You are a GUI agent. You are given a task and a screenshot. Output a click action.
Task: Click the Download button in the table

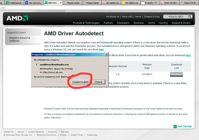(x=177, y=74)
